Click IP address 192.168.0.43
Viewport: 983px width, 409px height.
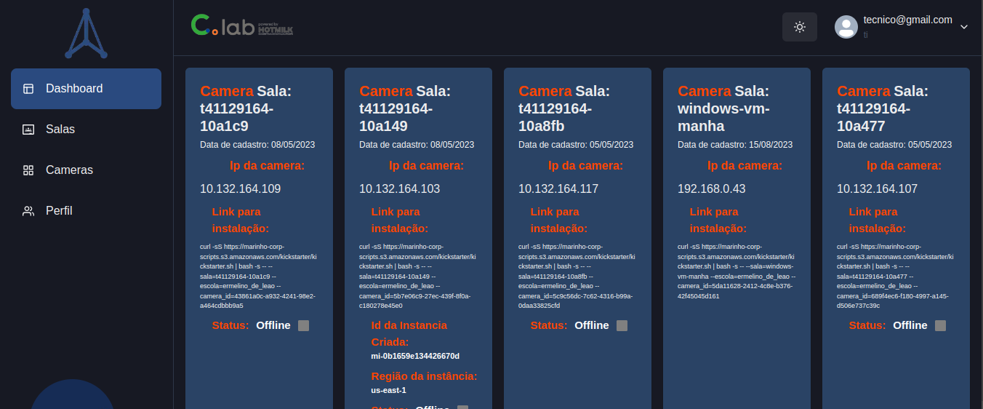point(712,189)
